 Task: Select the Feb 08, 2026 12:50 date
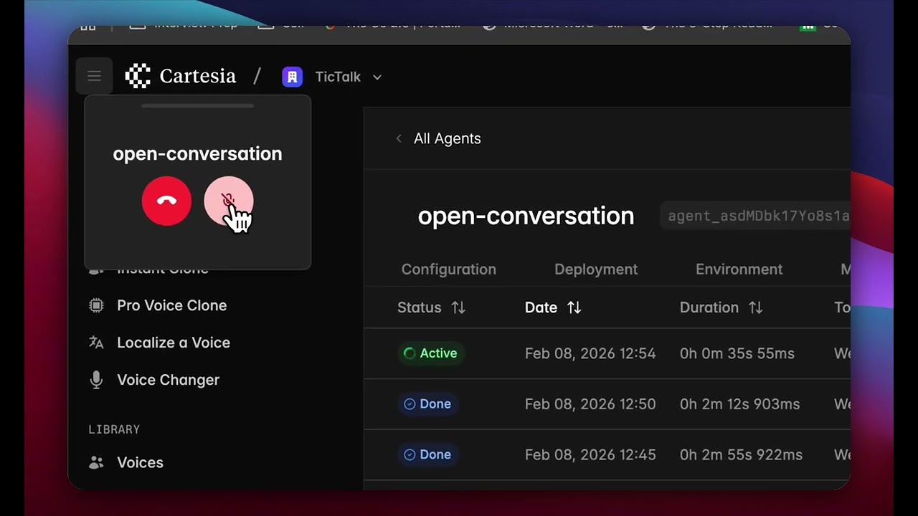click(590, 404)
